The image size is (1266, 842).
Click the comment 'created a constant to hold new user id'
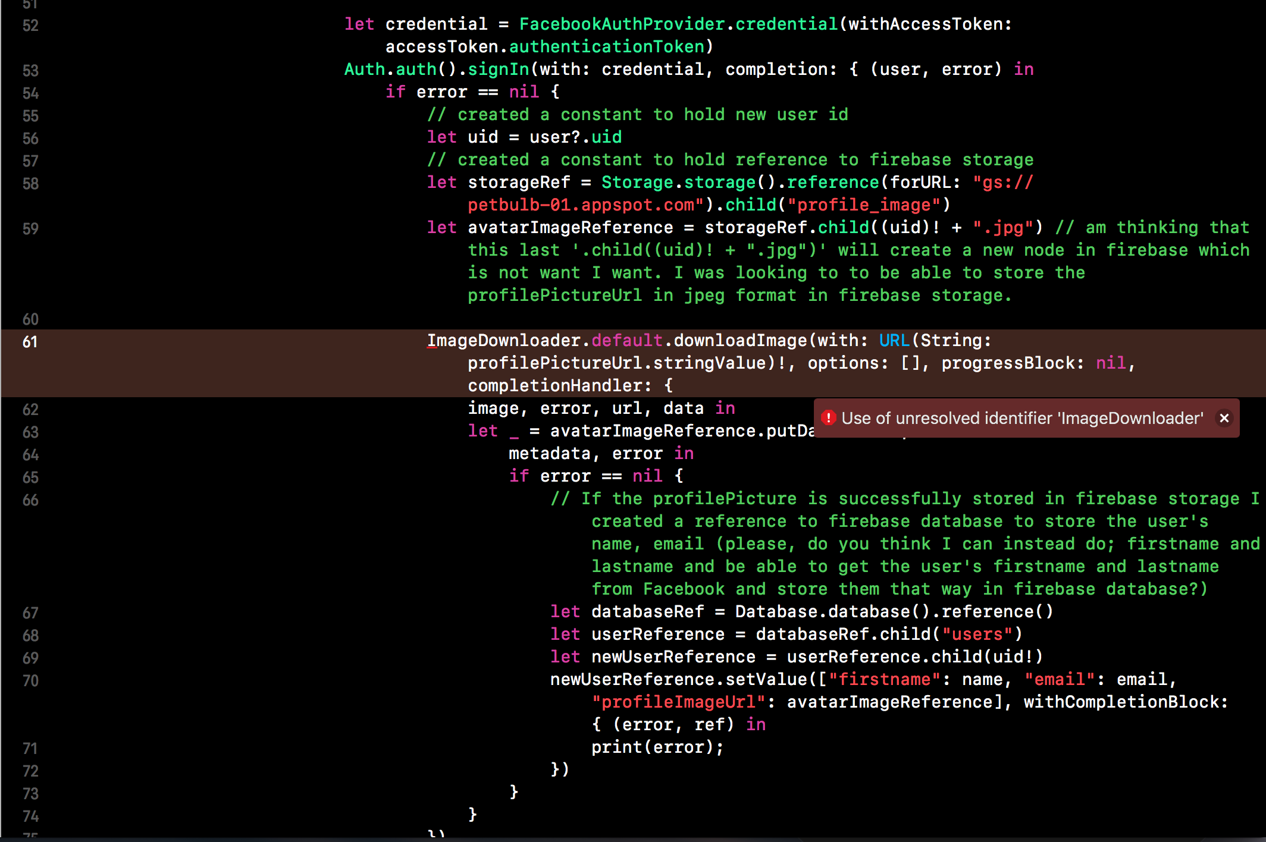coord(638,114)
